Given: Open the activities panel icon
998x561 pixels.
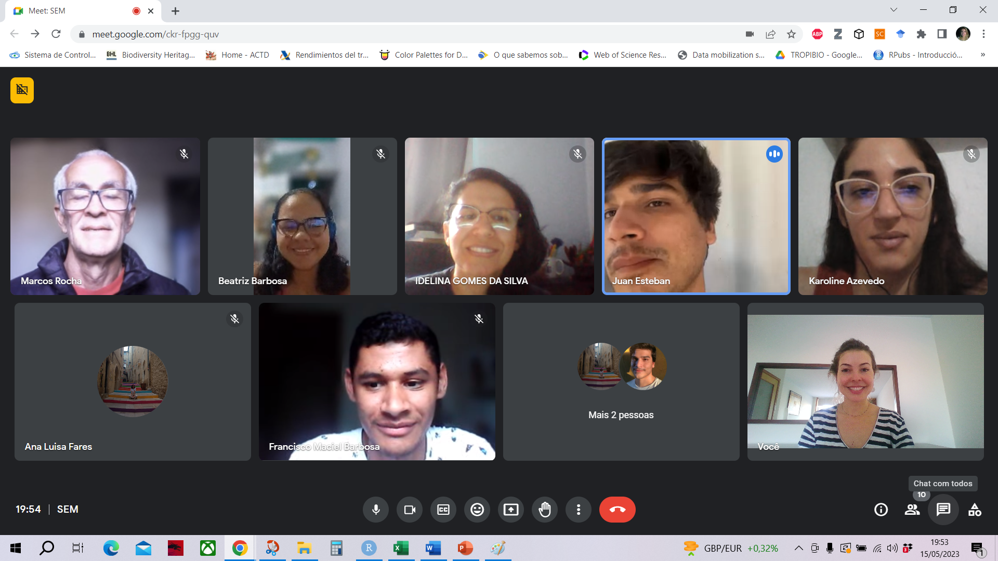Looking at the screenshot, I should click(975, 510).
